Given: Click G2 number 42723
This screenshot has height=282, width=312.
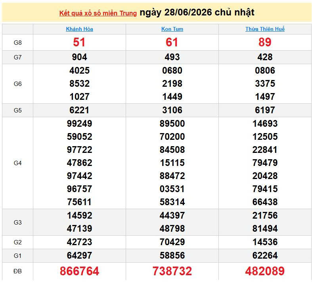Looking at the screenshot, I should click(79, 242).
